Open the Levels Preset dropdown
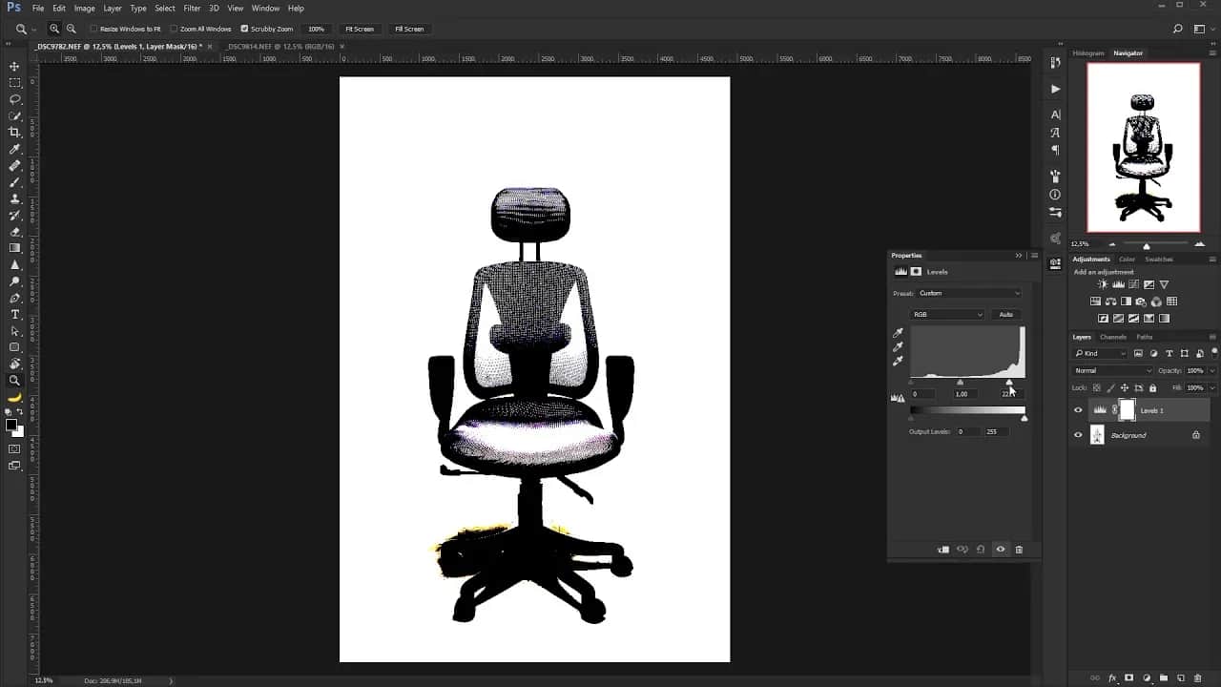1221x687 pixels. click(969, 293)
